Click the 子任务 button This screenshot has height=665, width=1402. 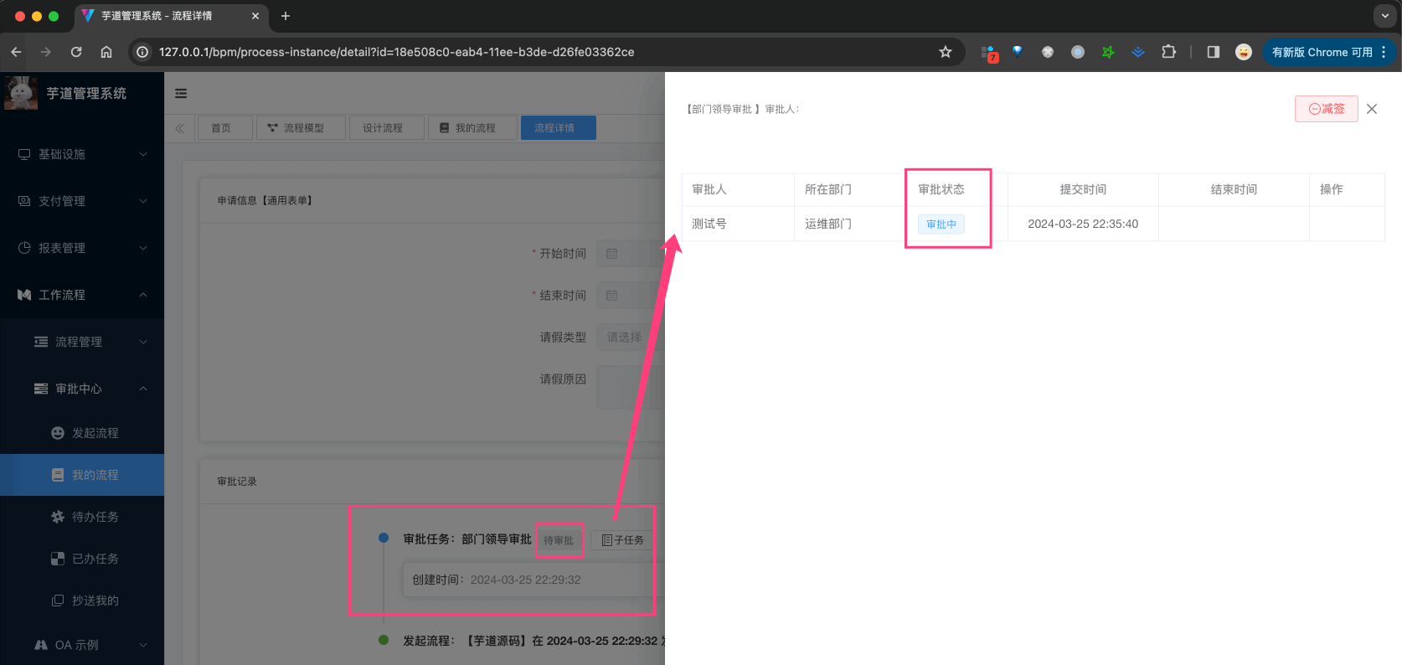point(622,540)
